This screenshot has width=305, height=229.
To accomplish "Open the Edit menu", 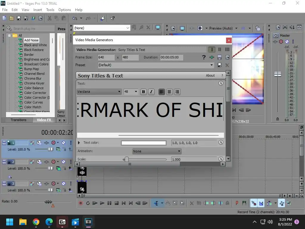I will point(15,10).
